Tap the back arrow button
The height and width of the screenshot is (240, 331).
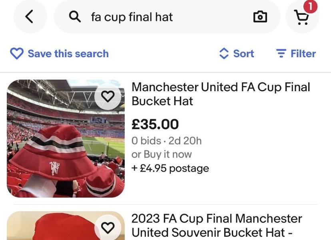click(30, 17)
